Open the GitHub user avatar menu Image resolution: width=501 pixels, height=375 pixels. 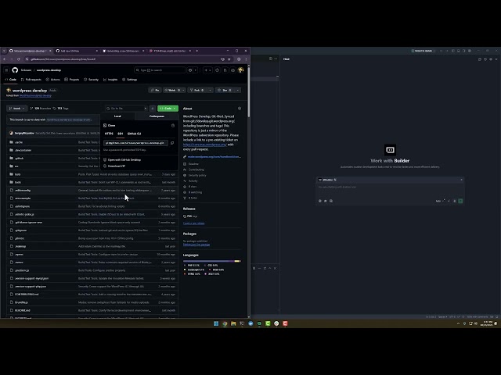click(240, 70)
